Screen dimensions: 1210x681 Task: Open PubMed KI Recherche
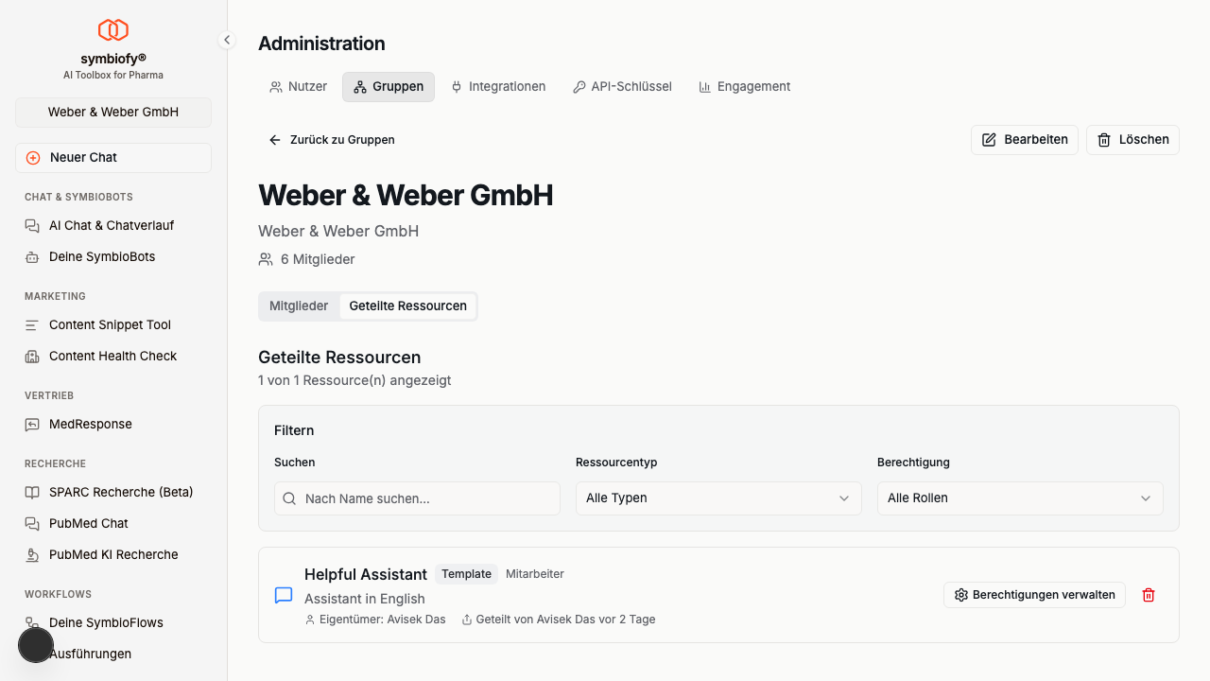click(x=113, y=555)
